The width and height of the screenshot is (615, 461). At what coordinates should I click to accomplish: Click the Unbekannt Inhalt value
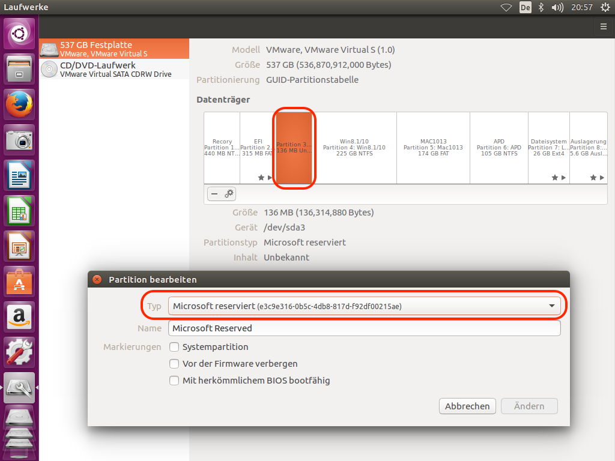[286, 257]
